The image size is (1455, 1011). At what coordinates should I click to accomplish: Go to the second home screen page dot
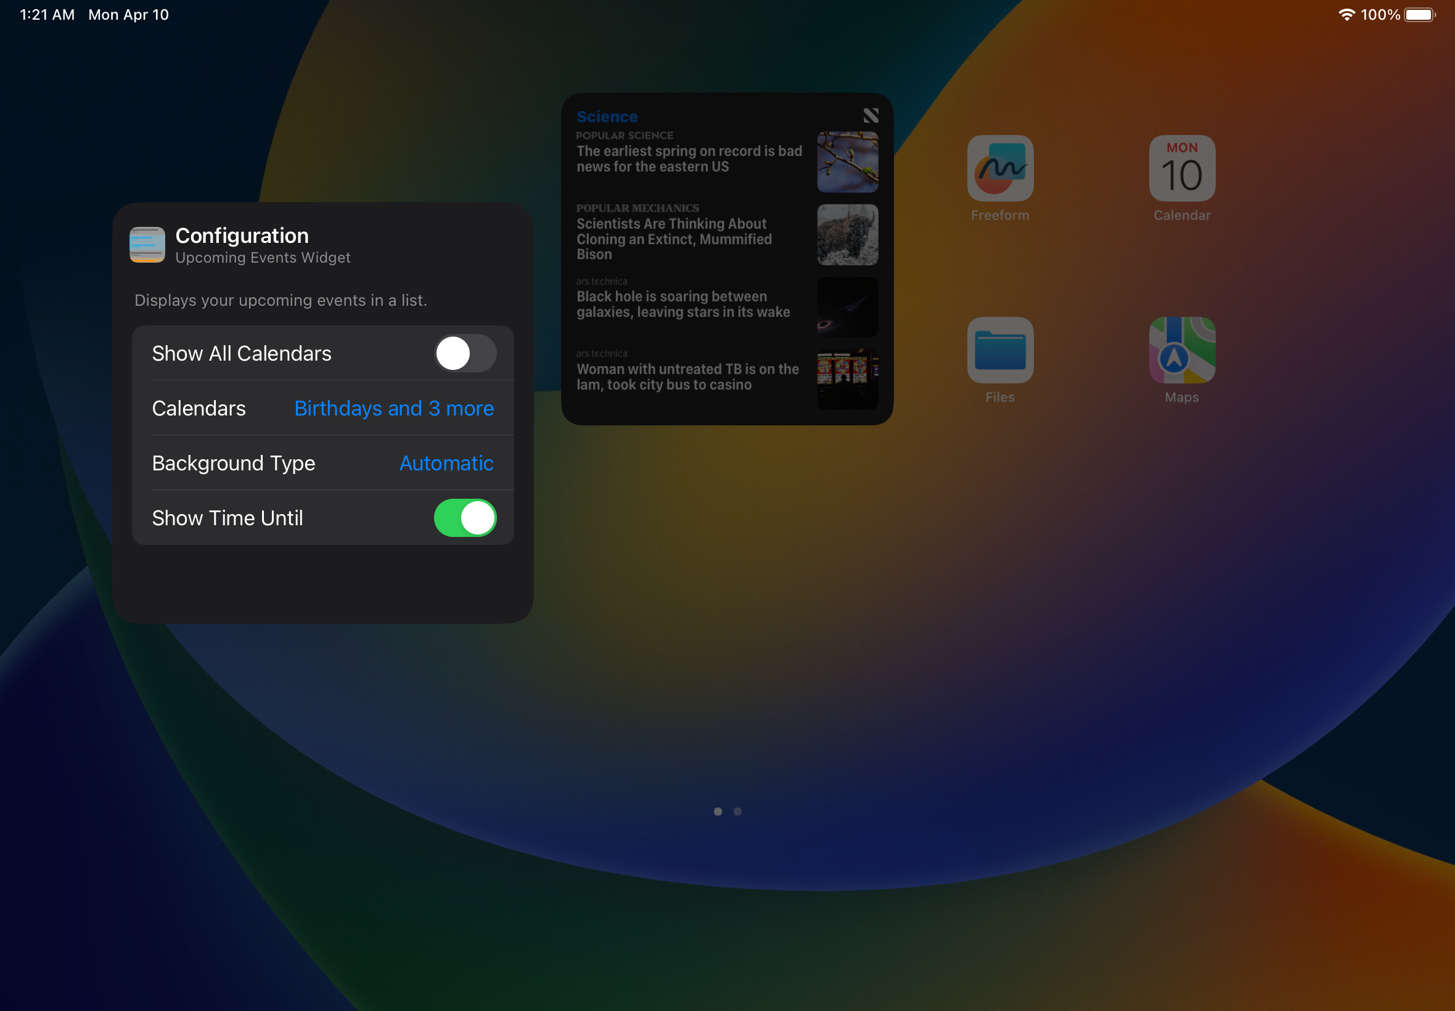[x=737, y=811]
